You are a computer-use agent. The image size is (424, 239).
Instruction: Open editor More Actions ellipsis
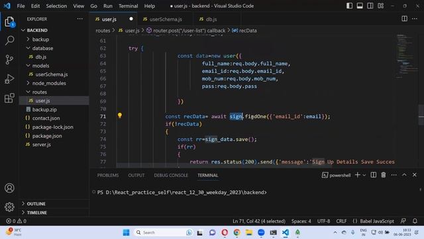tap(415, 19)
